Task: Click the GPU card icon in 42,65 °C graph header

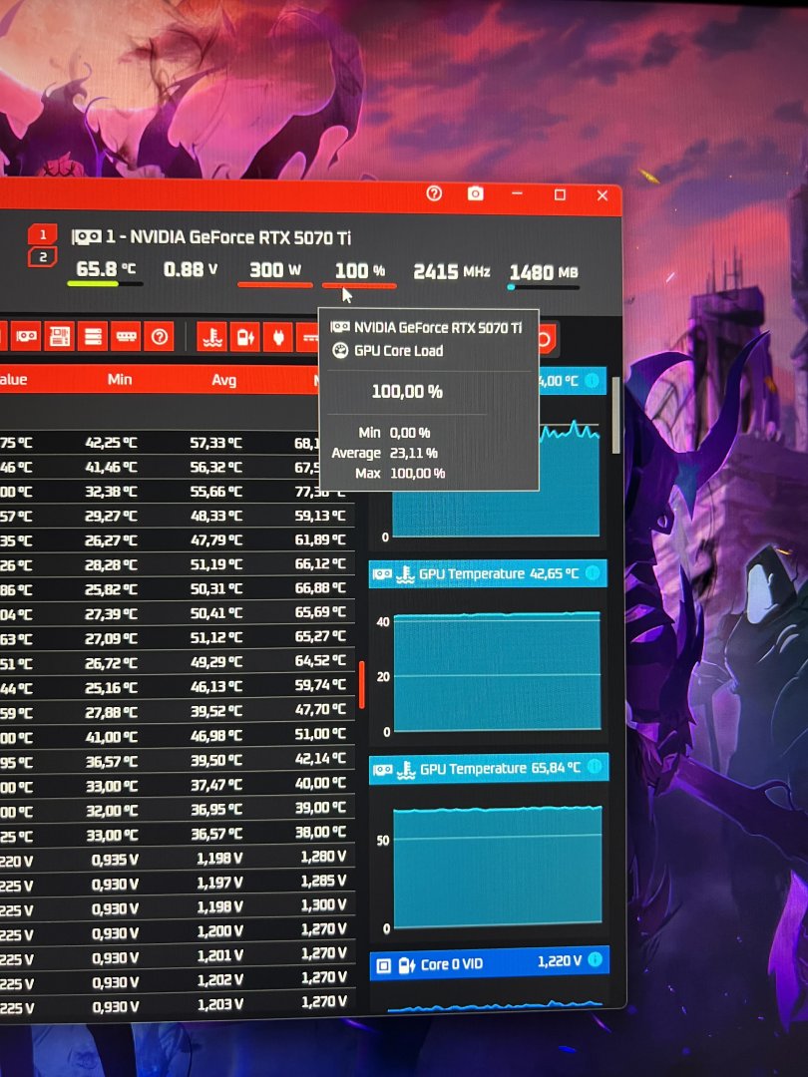Action: point(383,575)
